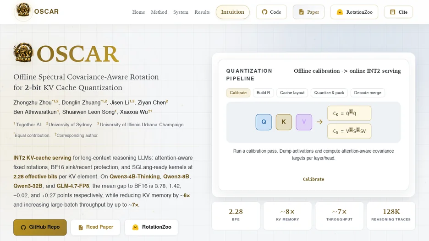Click the University of Illinois Urbana-Champaign affiliation
The width and height of the screenshot is (429, 241).
[142, 124]
